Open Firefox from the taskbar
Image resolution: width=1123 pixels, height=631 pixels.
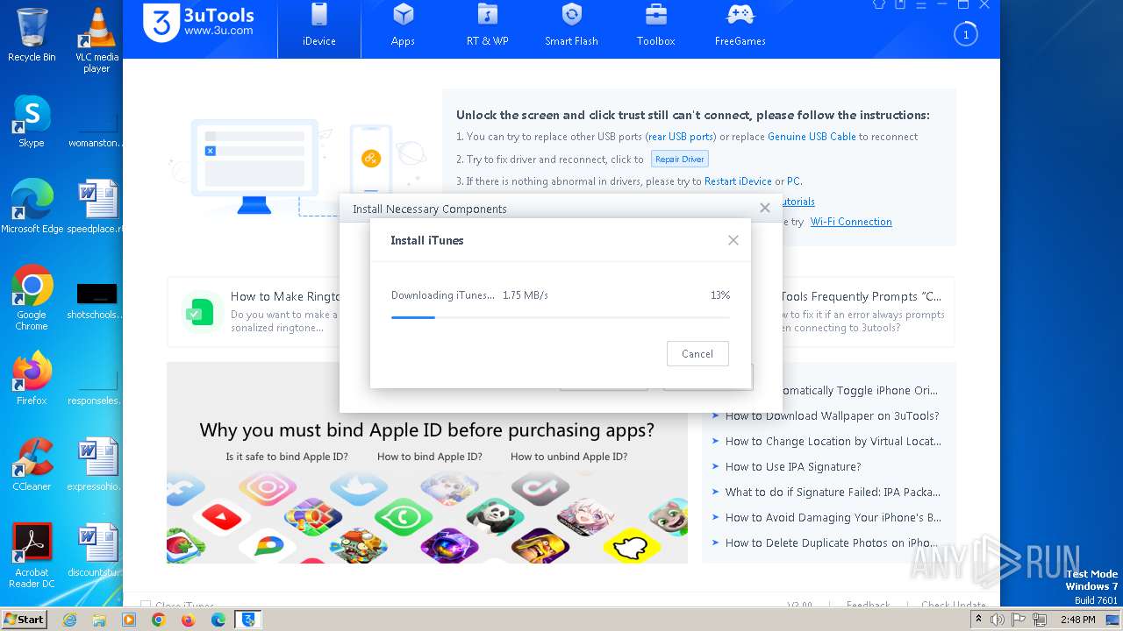[188, 620]
